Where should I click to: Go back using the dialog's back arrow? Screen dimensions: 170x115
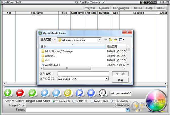[105, 40]
